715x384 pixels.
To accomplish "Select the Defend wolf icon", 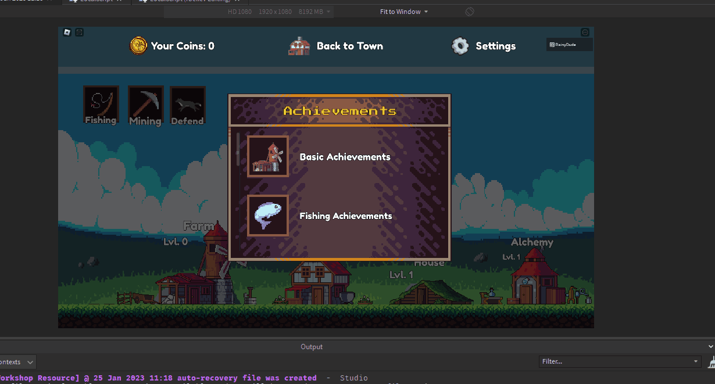I will (187, 105).
